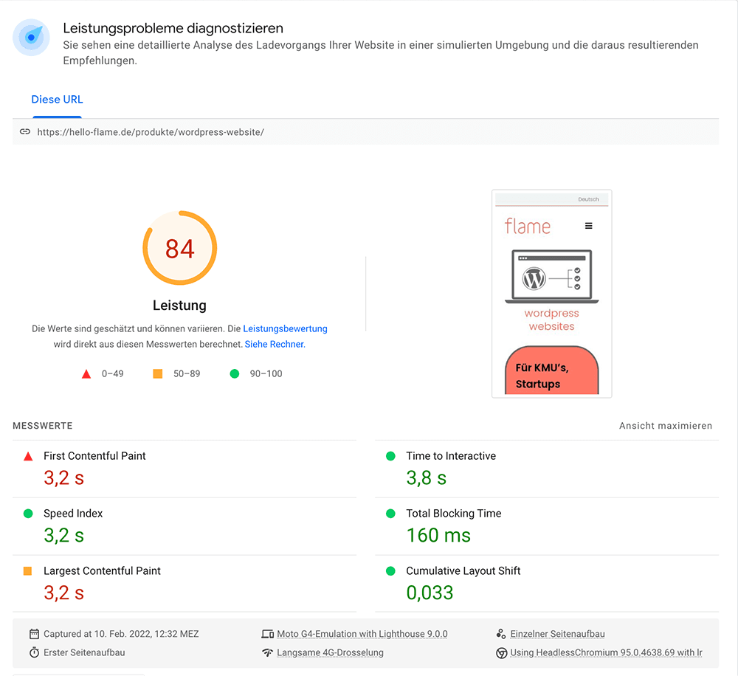
Task: Click the Einzelner Seitenaufbau link
Action: click(557, 634)
